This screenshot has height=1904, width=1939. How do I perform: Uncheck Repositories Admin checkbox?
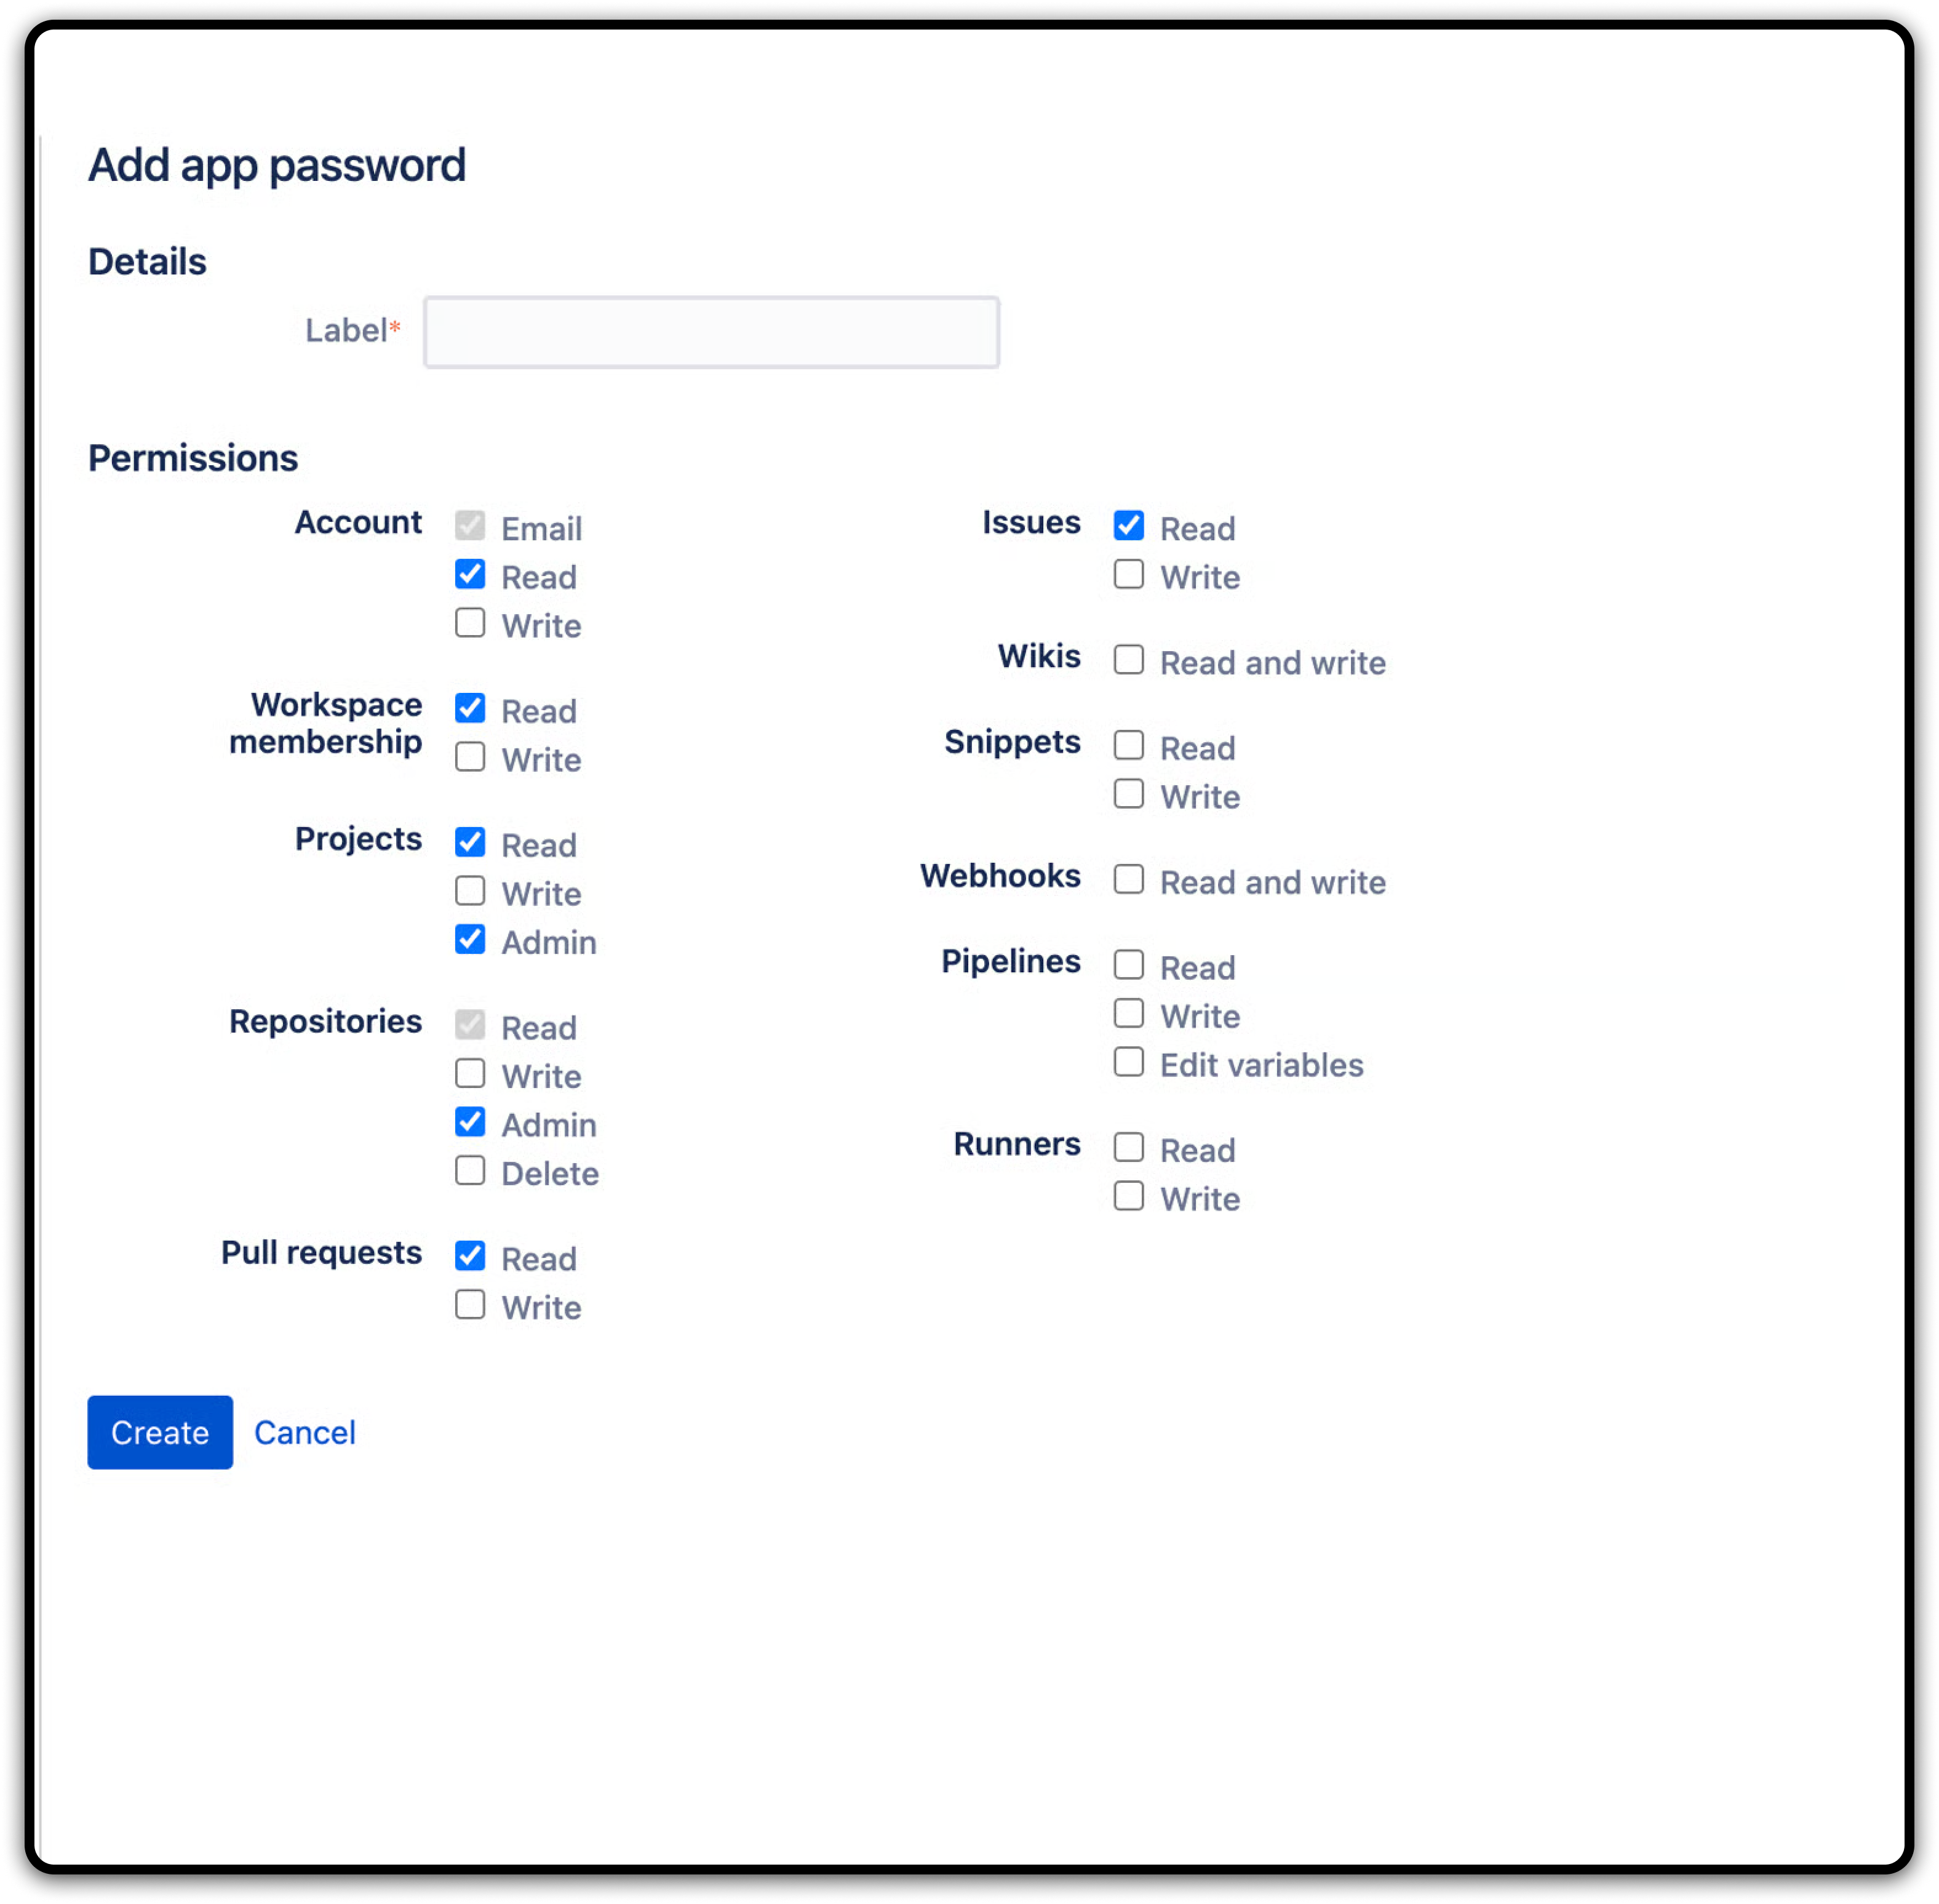point(470,1123)
